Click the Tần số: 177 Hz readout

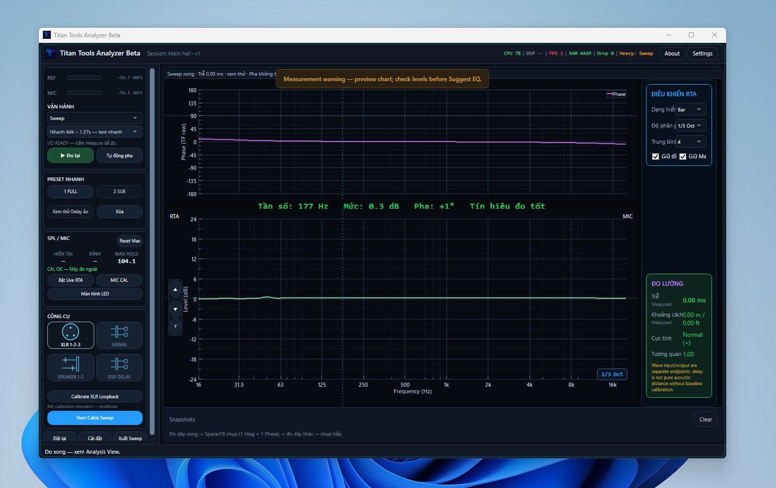pyautogui.click(x=293, y=206)
